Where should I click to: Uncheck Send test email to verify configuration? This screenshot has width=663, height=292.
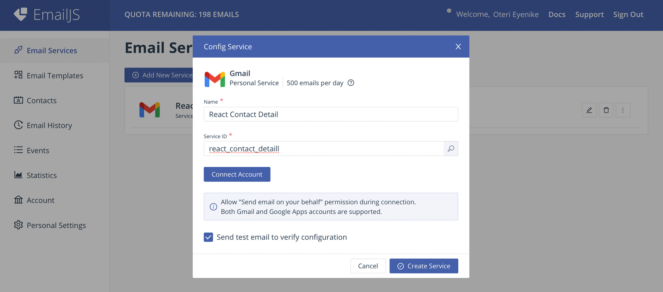pos(208,237)
